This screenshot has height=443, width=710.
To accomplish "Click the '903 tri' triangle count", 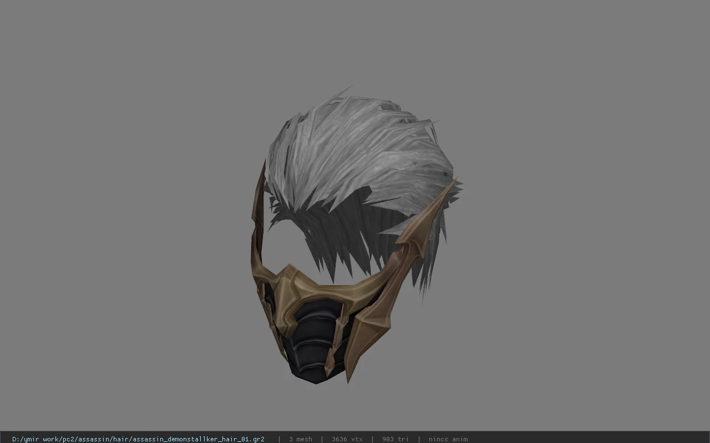I will pos(395,439).
